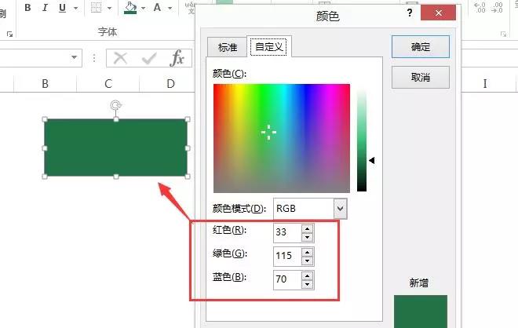The image size is (518, 328).
Task: Expand the Name Box dropdown
Action: [74, 57]
